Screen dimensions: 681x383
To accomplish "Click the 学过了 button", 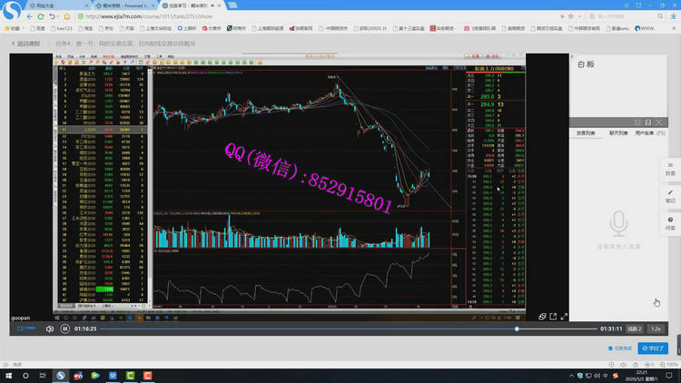I will 653,348.
